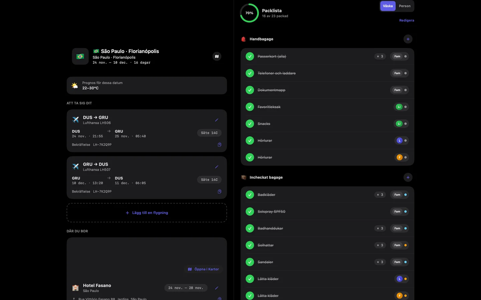Click Lägg till en flygning button

[147, 213]
